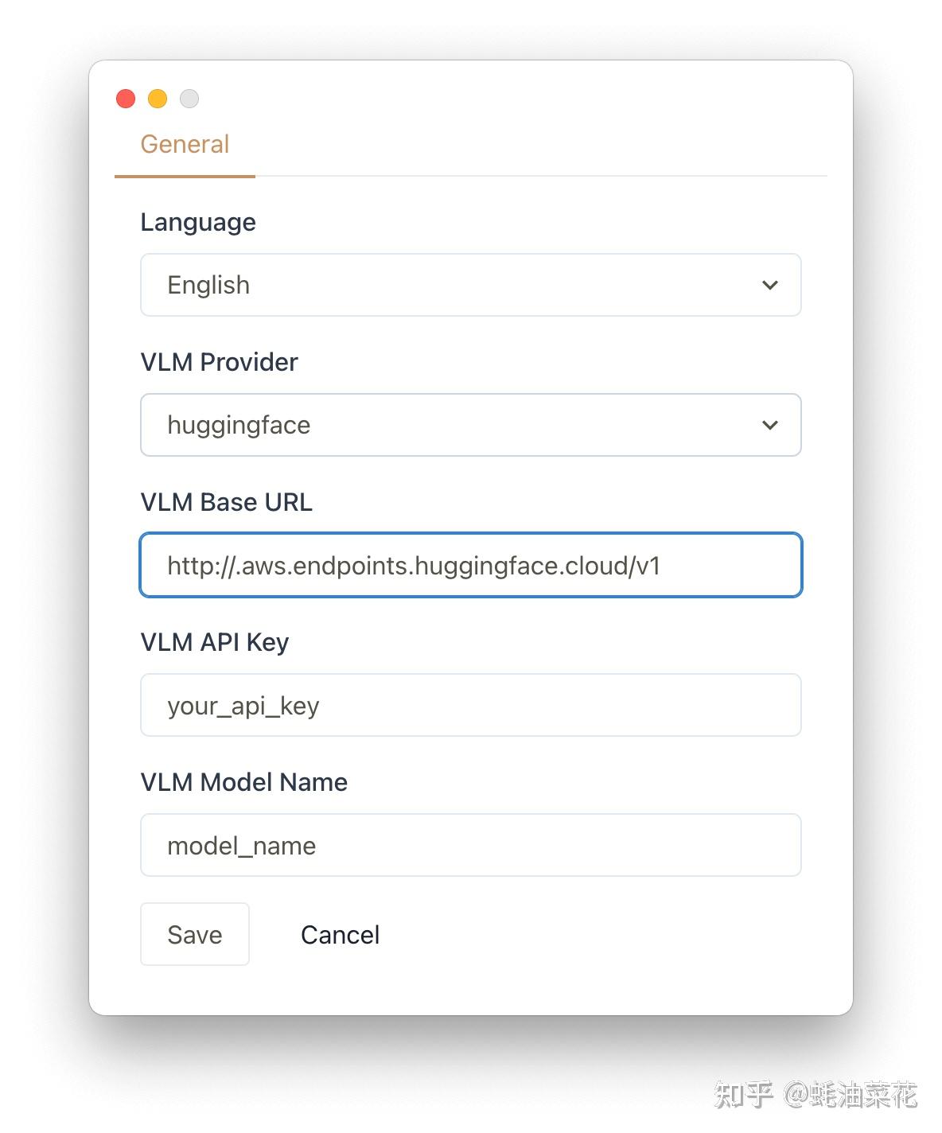Click into the VLM API Key field

(469, 705)
